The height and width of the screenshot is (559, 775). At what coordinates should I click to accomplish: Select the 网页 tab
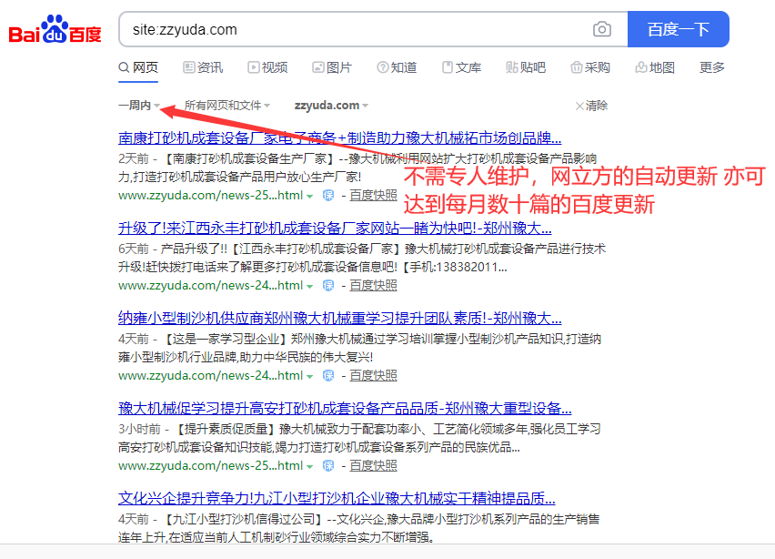pos(138,67)
